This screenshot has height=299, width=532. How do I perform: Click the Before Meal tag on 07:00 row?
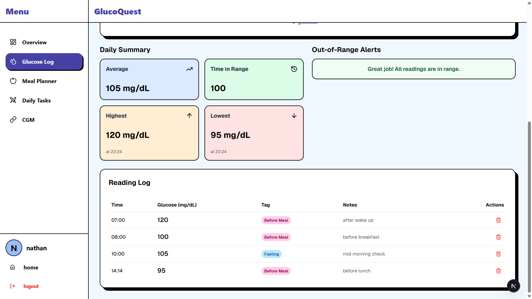click(276, 220)
